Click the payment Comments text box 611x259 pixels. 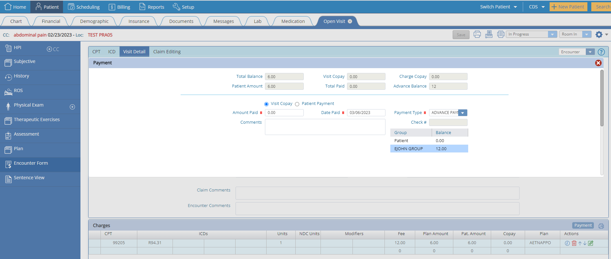[x=325, y=127]
